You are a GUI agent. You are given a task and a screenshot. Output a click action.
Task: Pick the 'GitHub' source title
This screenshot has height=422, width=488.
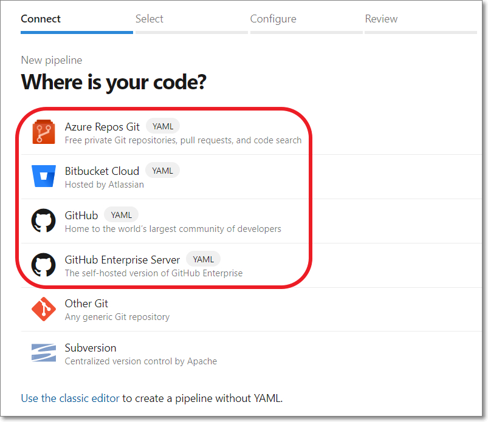click(x=81, y=215)
